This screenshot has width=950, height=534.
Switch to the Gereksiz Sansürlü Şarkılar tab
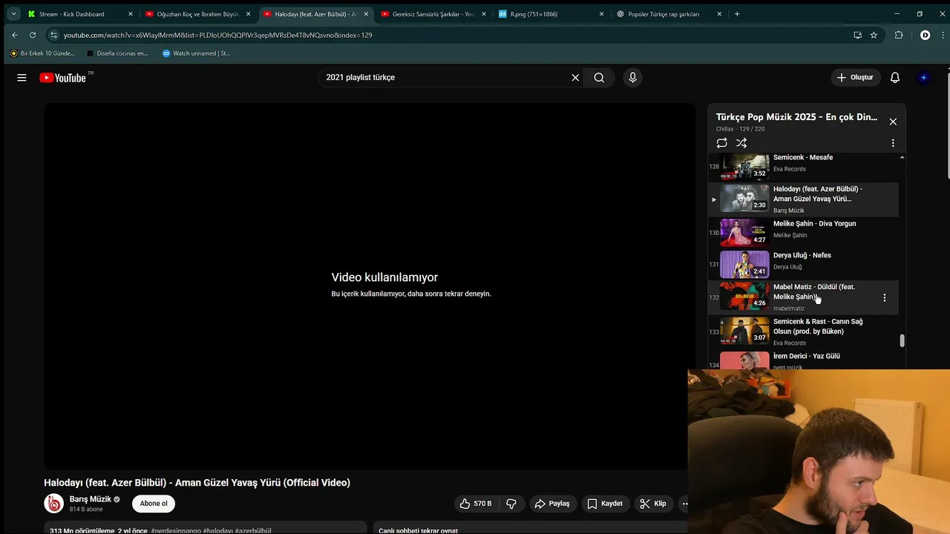(x=433, y=14)
